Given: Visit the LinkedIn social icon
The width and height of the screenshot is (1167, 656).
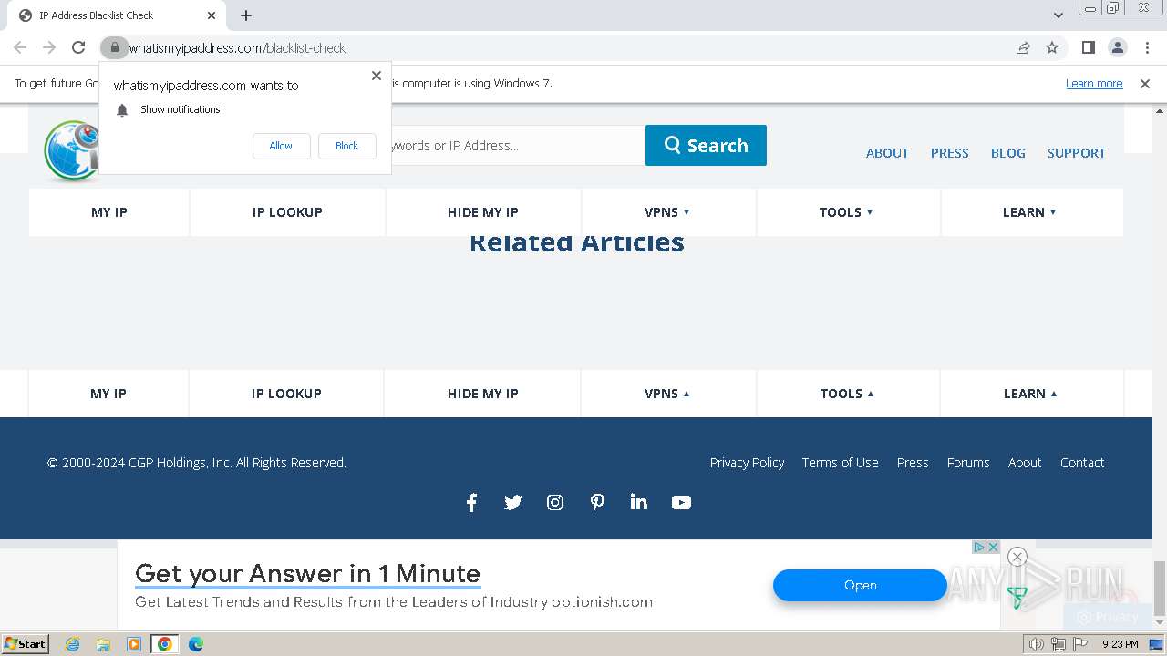Looking at the screenshot, I should [x=639, y=503].
